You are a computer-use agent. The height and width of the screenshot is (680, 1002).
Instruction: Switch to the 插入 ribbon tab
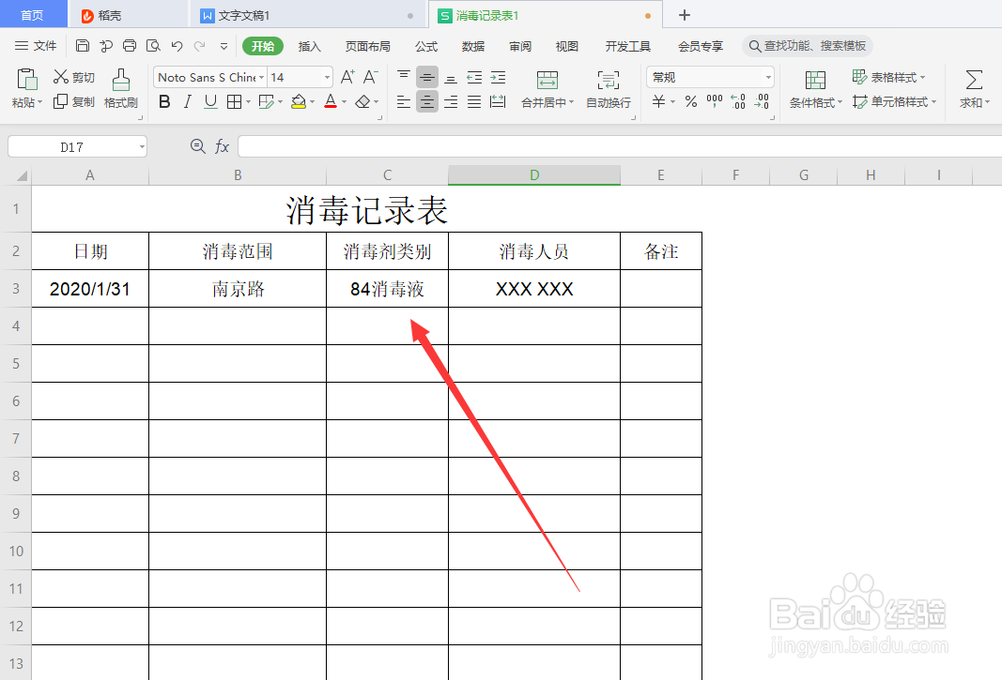(311, 45)
